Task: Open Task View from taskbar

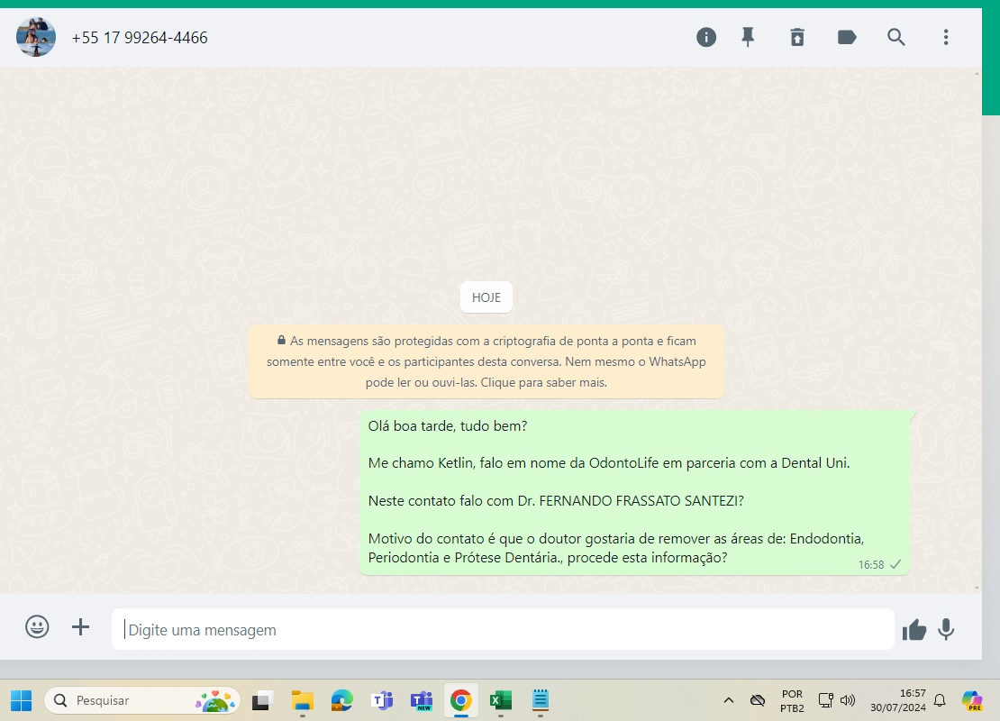Action: click(262, 700)
